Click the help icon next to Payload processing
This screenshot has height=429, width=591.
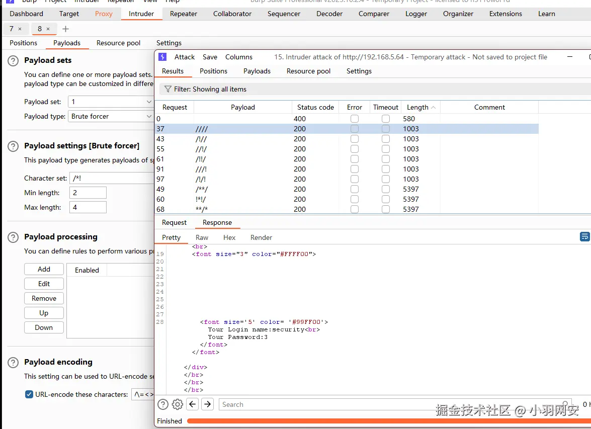click(x=13, y=237)
